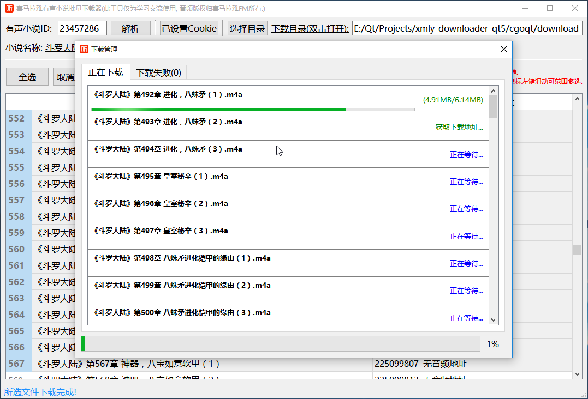Click the (4.91MB/6.14MB) size status
This screenshot has width=588, height=399.
tap(453, 100)
